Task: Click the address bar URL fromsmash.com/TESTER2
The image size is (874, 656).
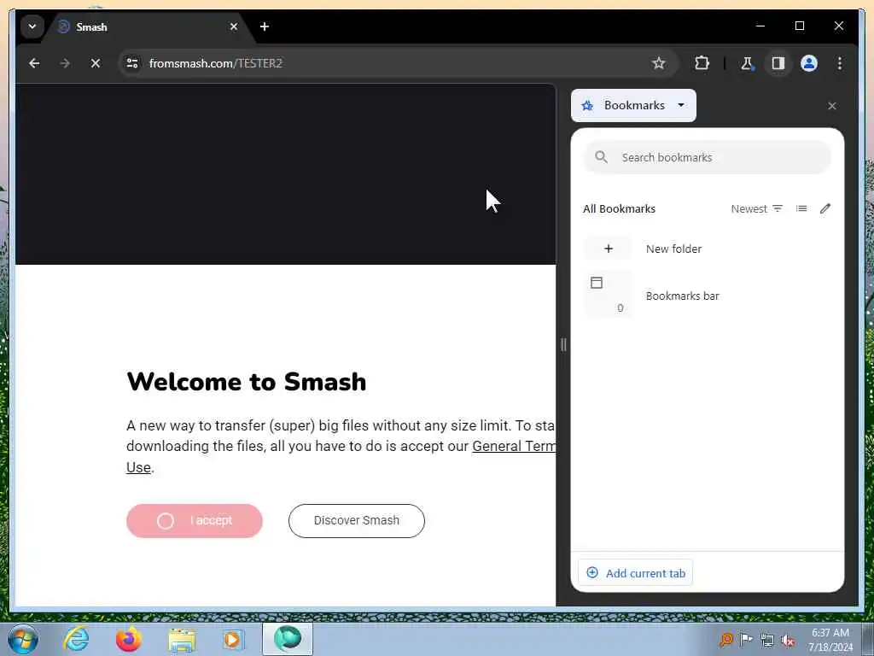Action: coord(216,63)
